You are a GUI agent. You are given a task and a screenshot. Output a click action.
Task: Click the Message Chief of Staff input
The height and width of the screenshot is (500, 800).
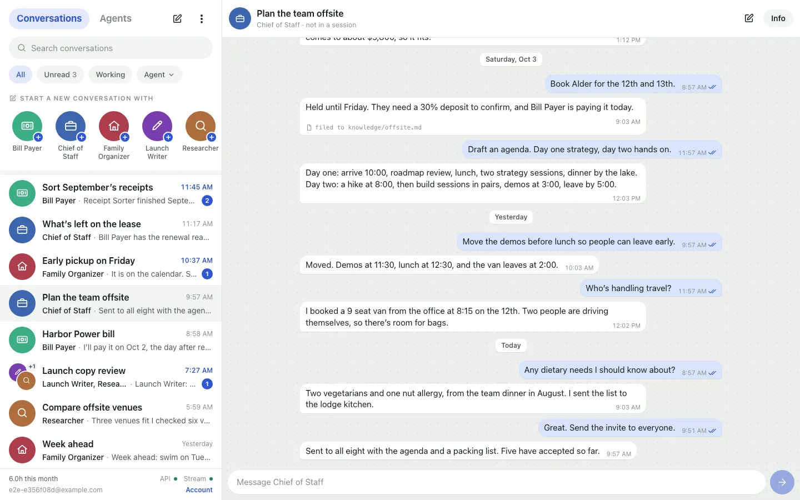point(497,482)
